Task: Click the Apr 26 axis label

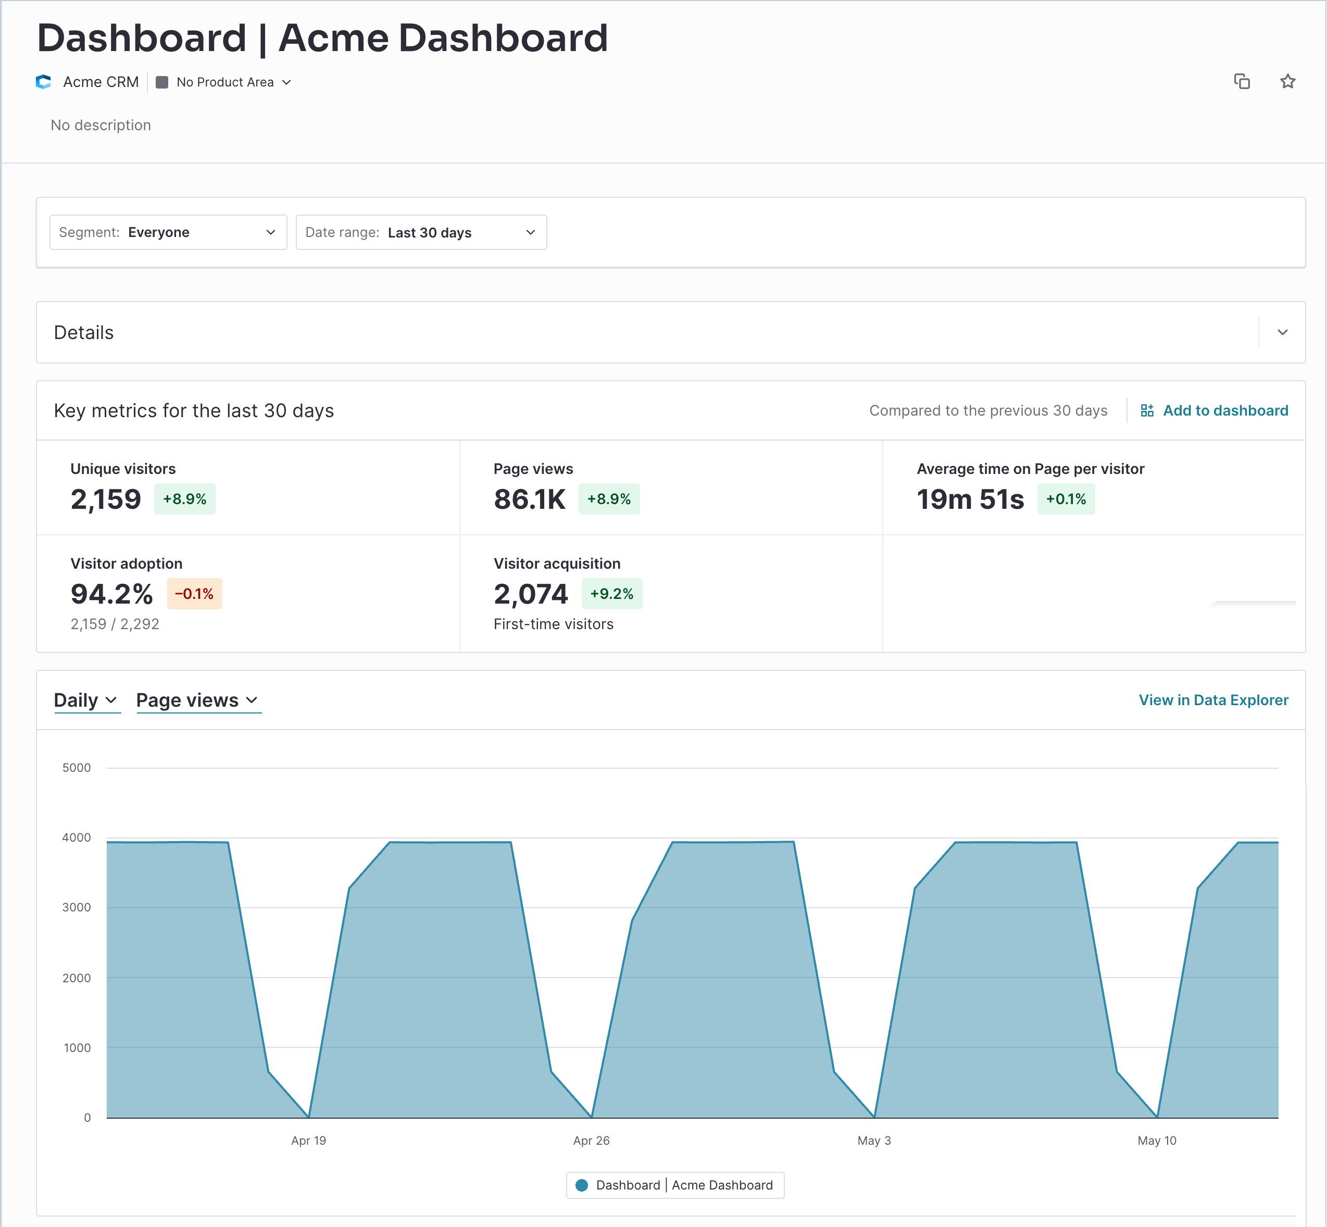Action: click(x=591, y=1140)
